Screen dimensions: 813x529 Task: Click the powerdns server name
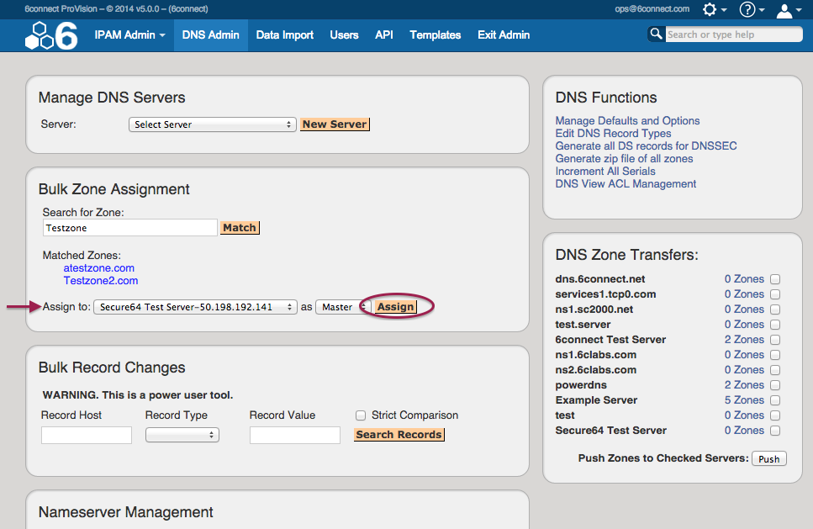tap(581, 385)
